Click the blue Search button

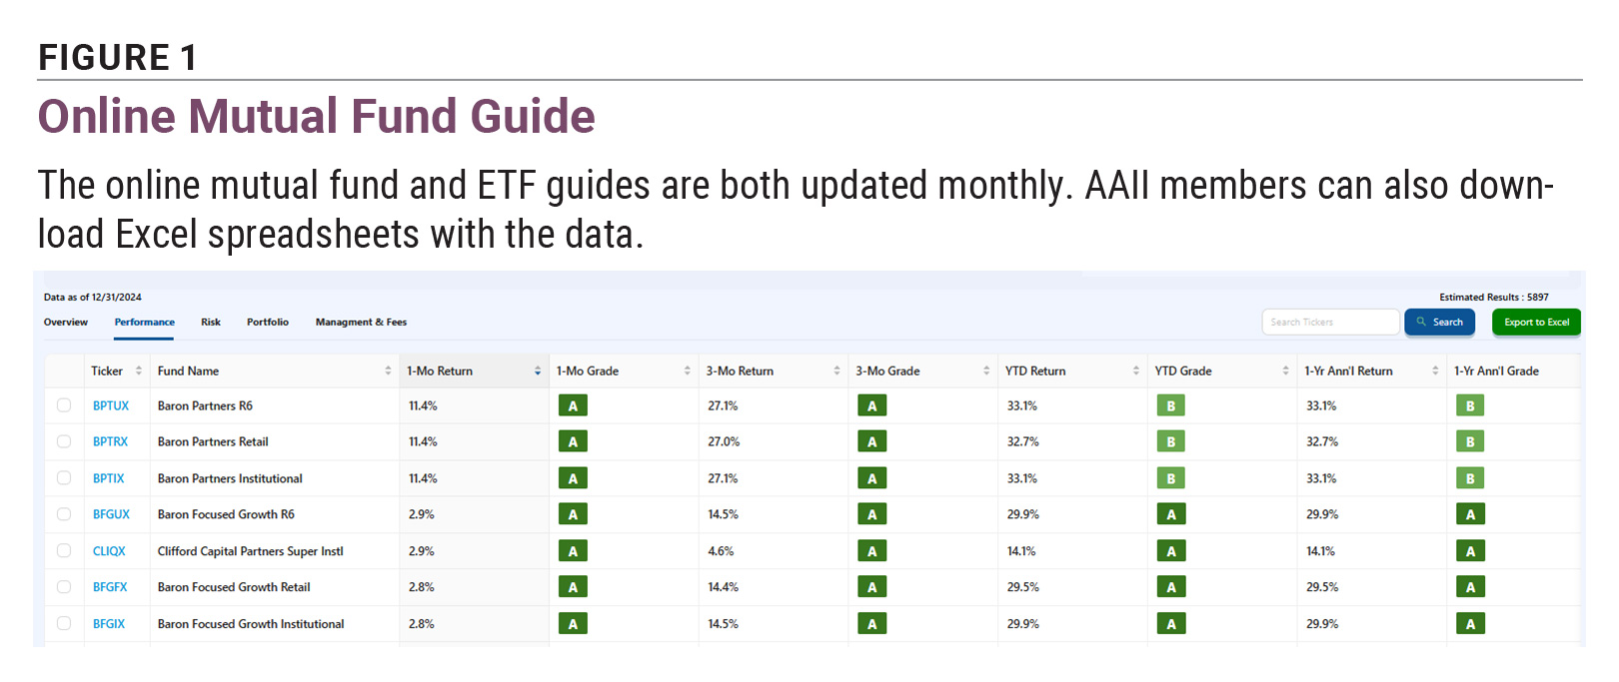[1439, 323]
